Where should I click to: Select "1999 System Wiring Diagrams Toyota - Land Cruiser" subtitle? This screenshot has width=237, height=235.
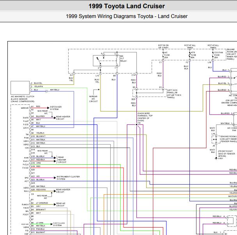coord(127,16)
